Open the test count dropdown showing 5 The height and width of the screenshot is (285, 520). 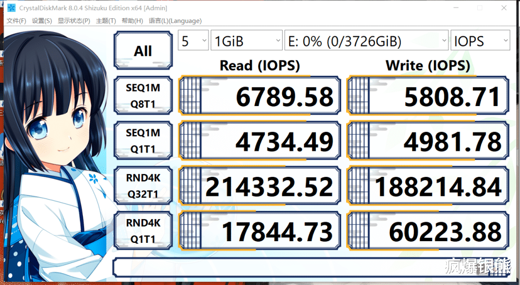[x=193, y=41]
